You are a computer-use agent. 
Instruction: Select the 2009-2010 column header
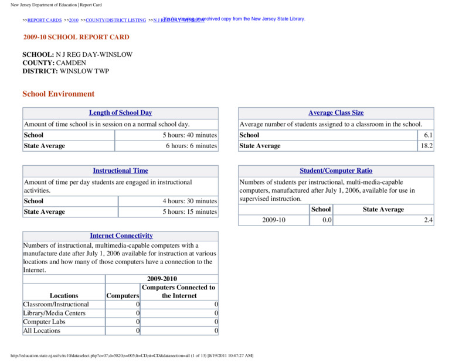point(162,279)
